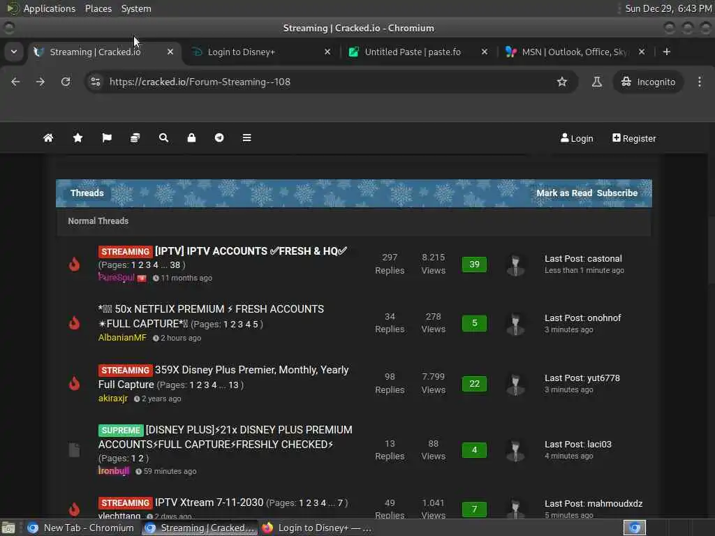Open avatar of last poster castonal

click(x=516, y=265)
